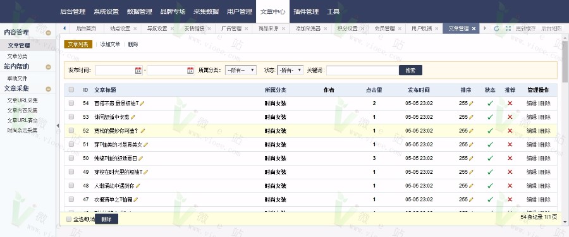The width and height of the screenshot is (569, 237).
Task: Edit sort order 255 pencil in row 50
Action: (x=471, y=158)
